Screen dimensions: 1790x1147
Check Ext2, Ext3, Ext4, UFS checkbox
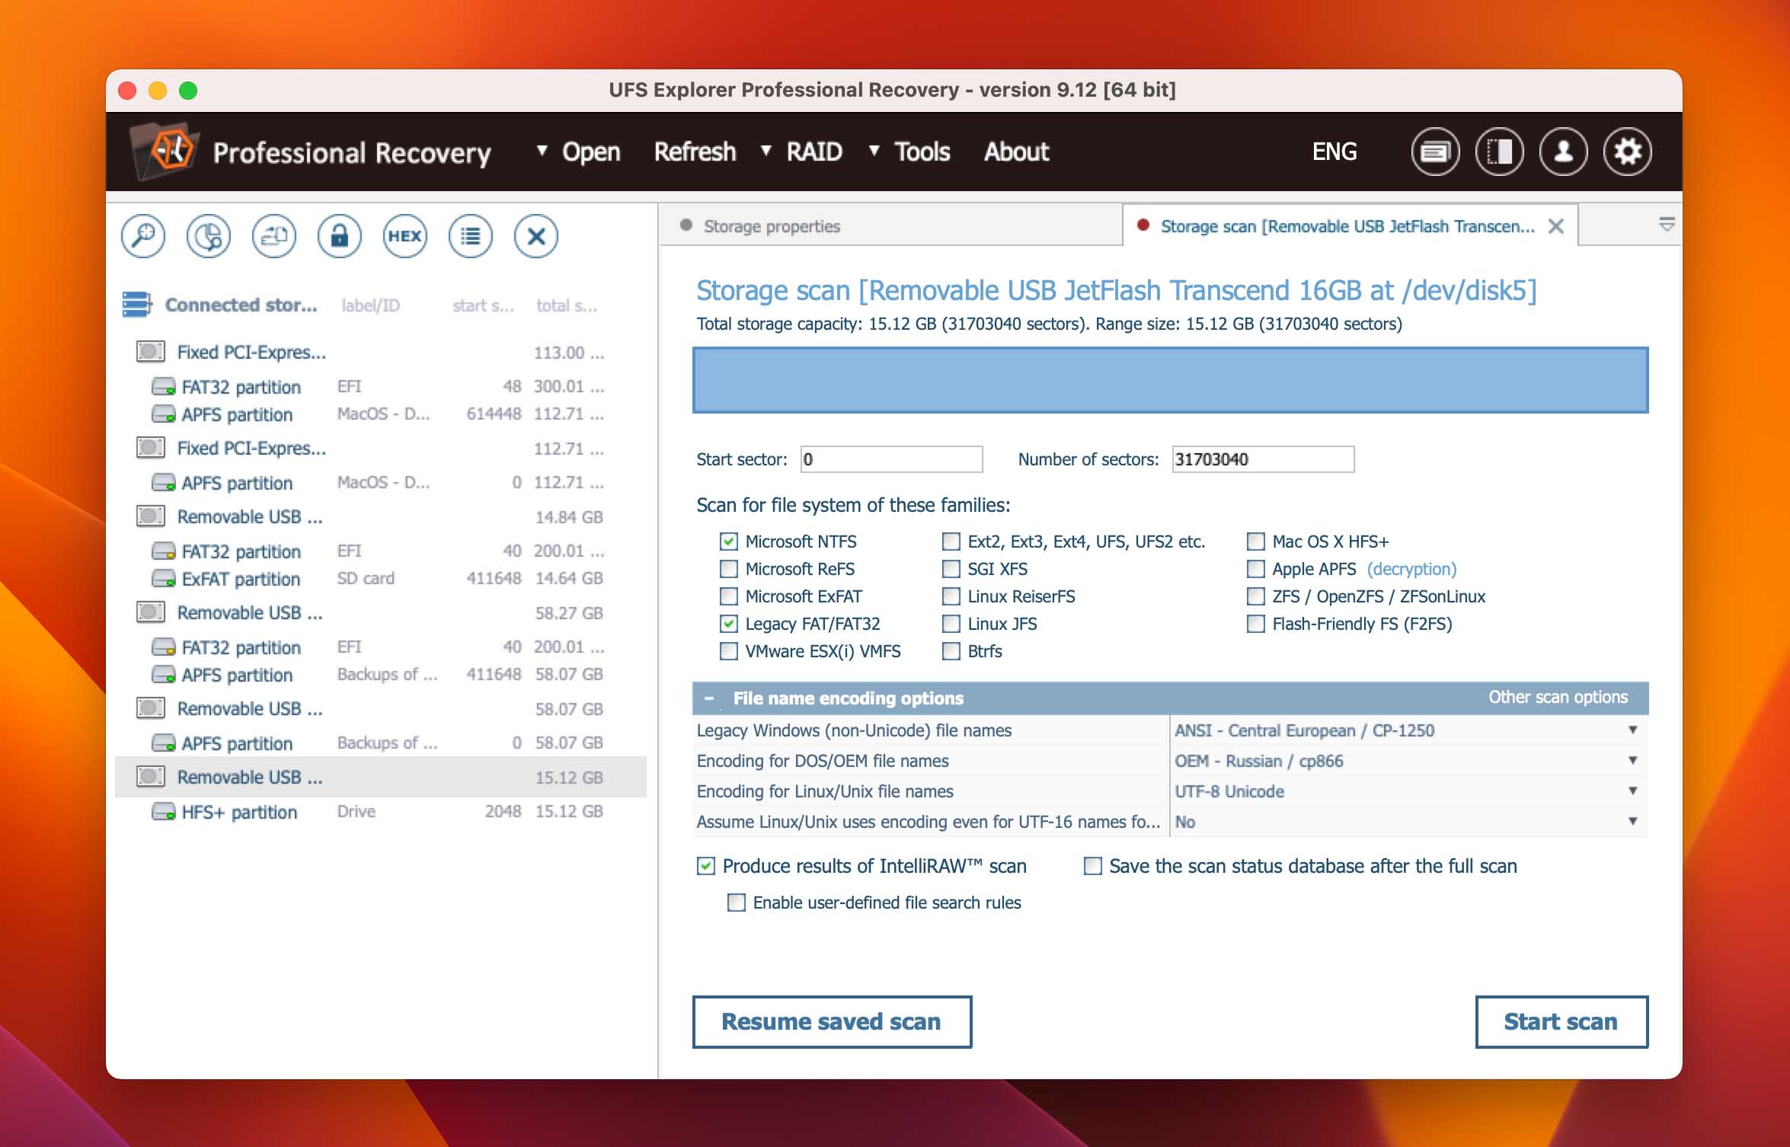(951, 542)
